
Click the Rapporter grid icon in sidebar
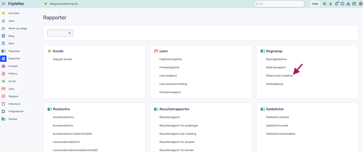pyautogui.click(x=3, y=59)
